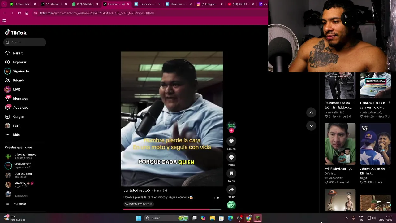This screenshot has width=396, height=223.
Task: Close the Hombre TikTok tab
Action: tap(128, 4)
